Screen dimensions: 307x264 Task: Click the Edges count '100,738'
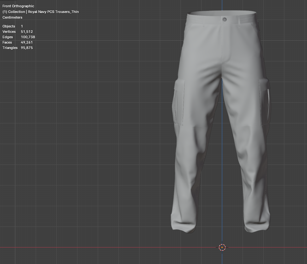click(x=28, y=37)
